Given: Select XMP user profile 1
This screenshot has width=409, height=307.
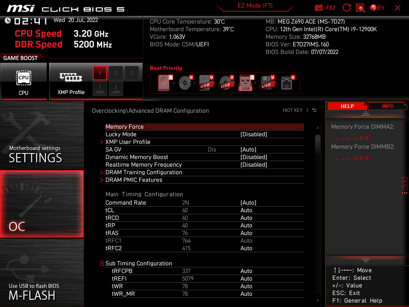Looking at the screenshot, I should pyautogui.click(x=99, y=89).
